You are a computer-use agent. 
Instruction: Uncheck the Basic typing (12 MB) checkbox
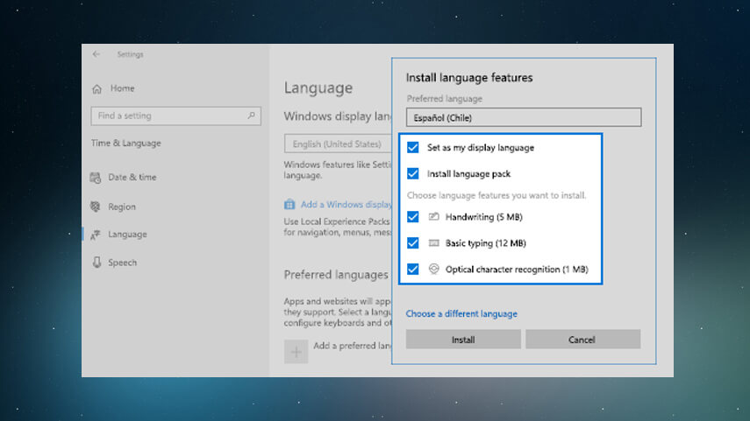coord(413,243)
